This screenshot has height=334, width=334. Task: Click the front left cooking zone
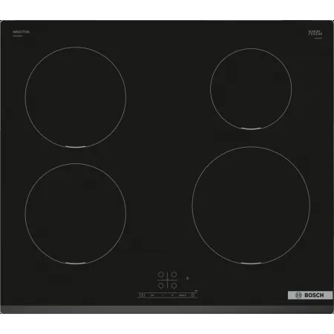coord(76,214)
